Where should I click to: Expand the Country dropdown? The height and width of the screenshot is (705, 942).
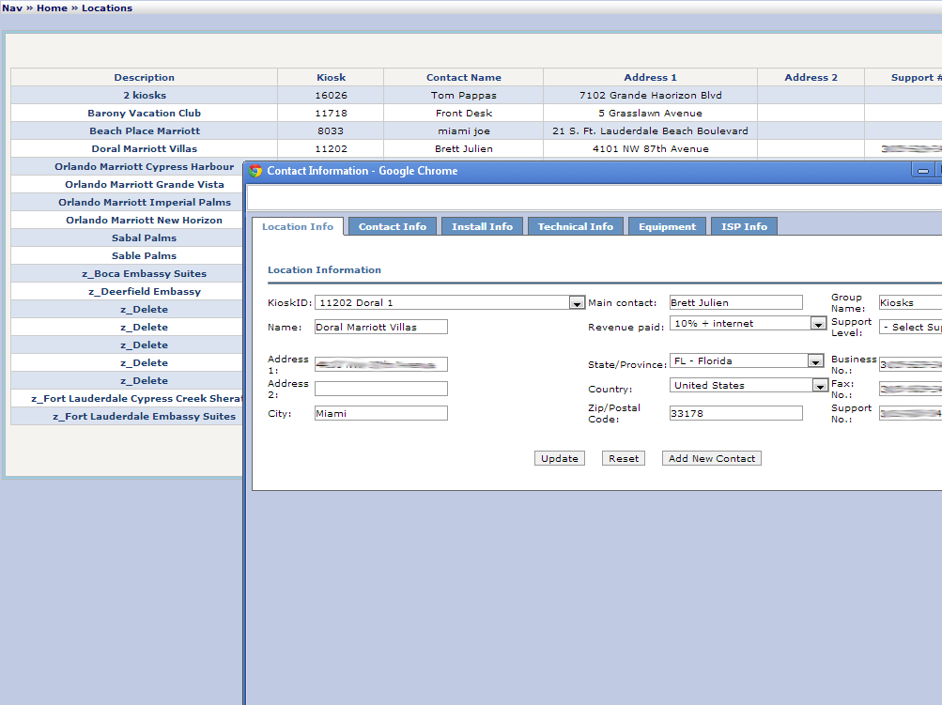pos(820,386)
